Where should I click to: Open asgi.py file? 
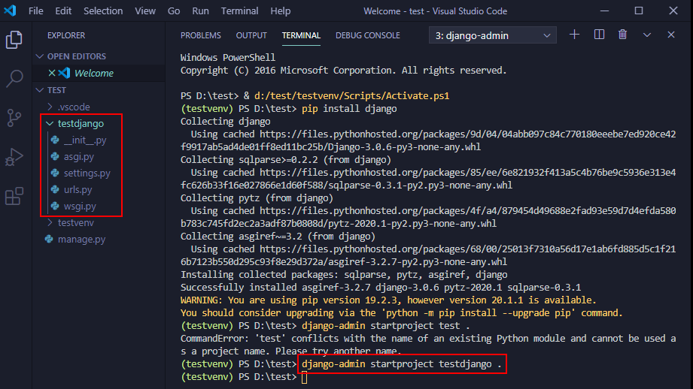(79, 156)
